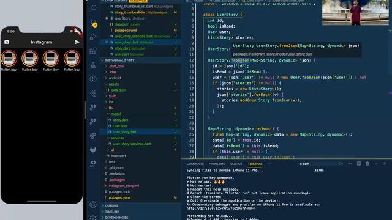
Task: Split the terminal panel
Action: click(359, 164)
